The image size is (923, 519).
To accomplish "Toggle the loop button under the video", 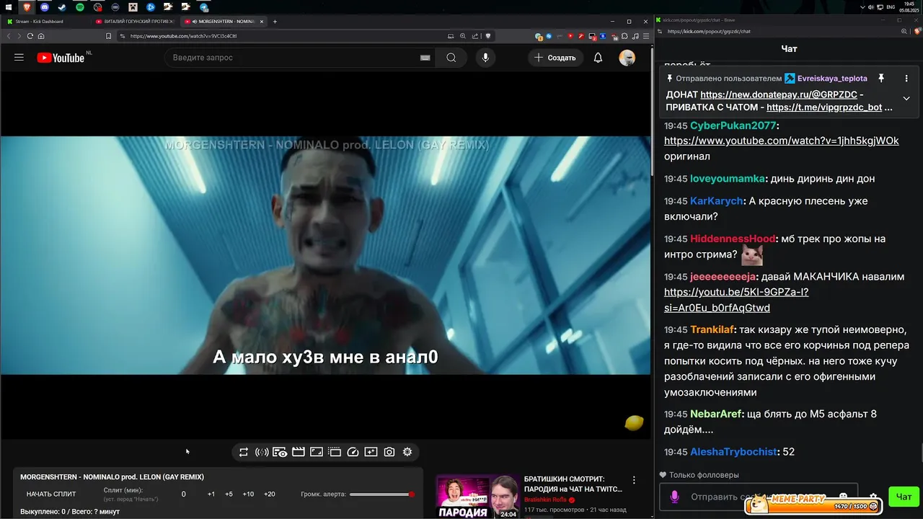I will coord(243,452).
